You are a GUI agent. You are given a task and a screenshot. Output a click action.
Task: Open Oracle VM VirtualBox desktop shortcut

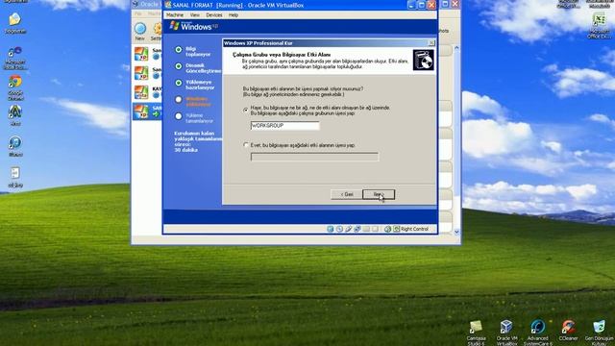pyautogui.click(x=506, y=333)
